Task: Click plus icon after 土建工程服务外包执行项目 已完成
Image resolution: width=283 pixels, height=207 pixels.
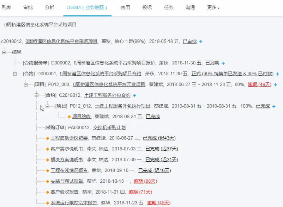Action: 274,106
